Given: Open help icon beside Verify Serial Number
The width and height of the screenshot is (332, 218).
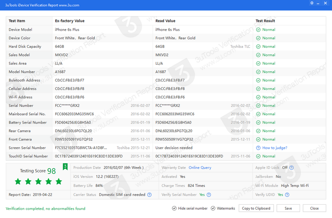Looking at the screenshot, I should point(209,195).
